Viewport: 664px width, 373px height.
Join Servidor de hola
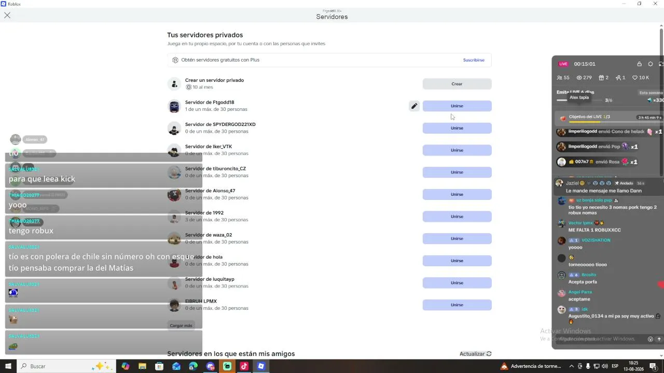457,261
